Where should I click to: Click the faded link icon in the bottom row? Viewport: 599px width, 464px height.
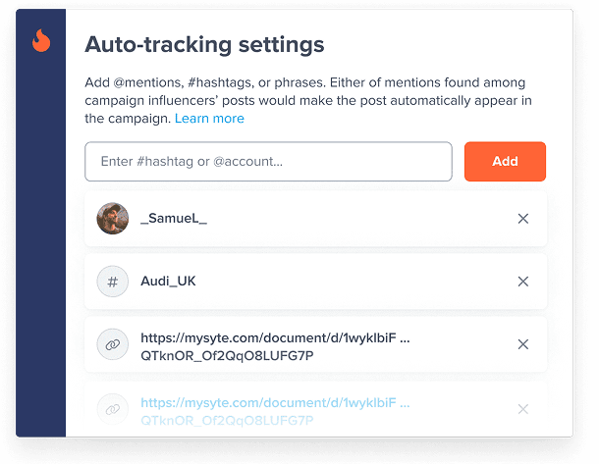113,409
